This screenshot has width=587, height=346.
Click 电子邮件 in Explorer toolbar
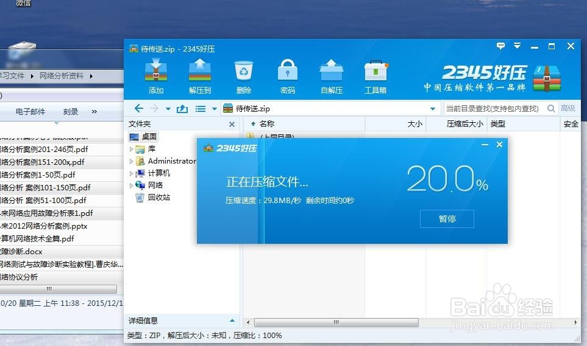[x=30, y=112]
